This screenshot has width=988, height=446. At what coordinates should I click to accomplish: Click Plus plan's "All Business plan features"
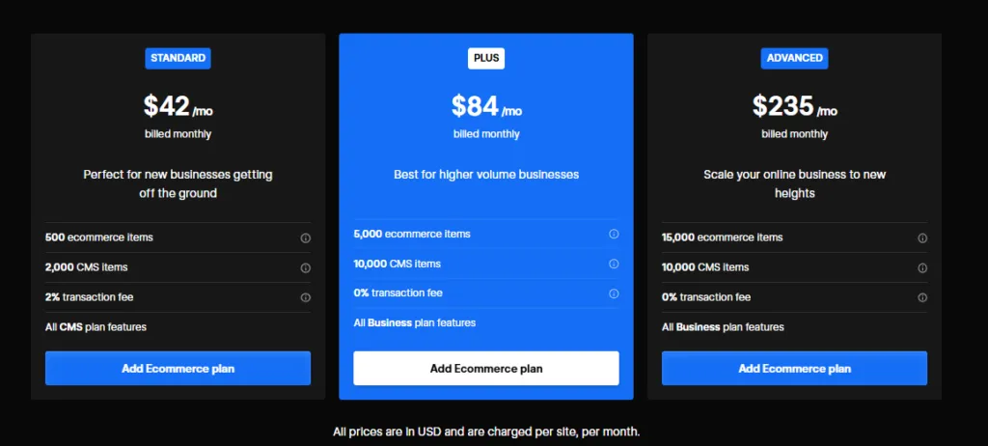click(414, 322)
